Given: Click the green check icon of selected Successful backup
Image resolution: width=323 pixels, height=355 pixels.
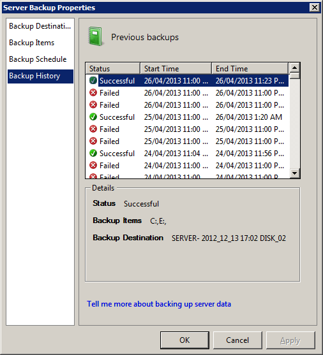Looking at the screenshot, I should point(93,80).
